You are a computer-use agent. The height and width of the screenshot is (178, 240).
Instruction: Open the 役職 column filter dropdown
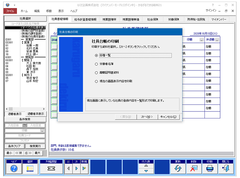(x=201, y=40)
